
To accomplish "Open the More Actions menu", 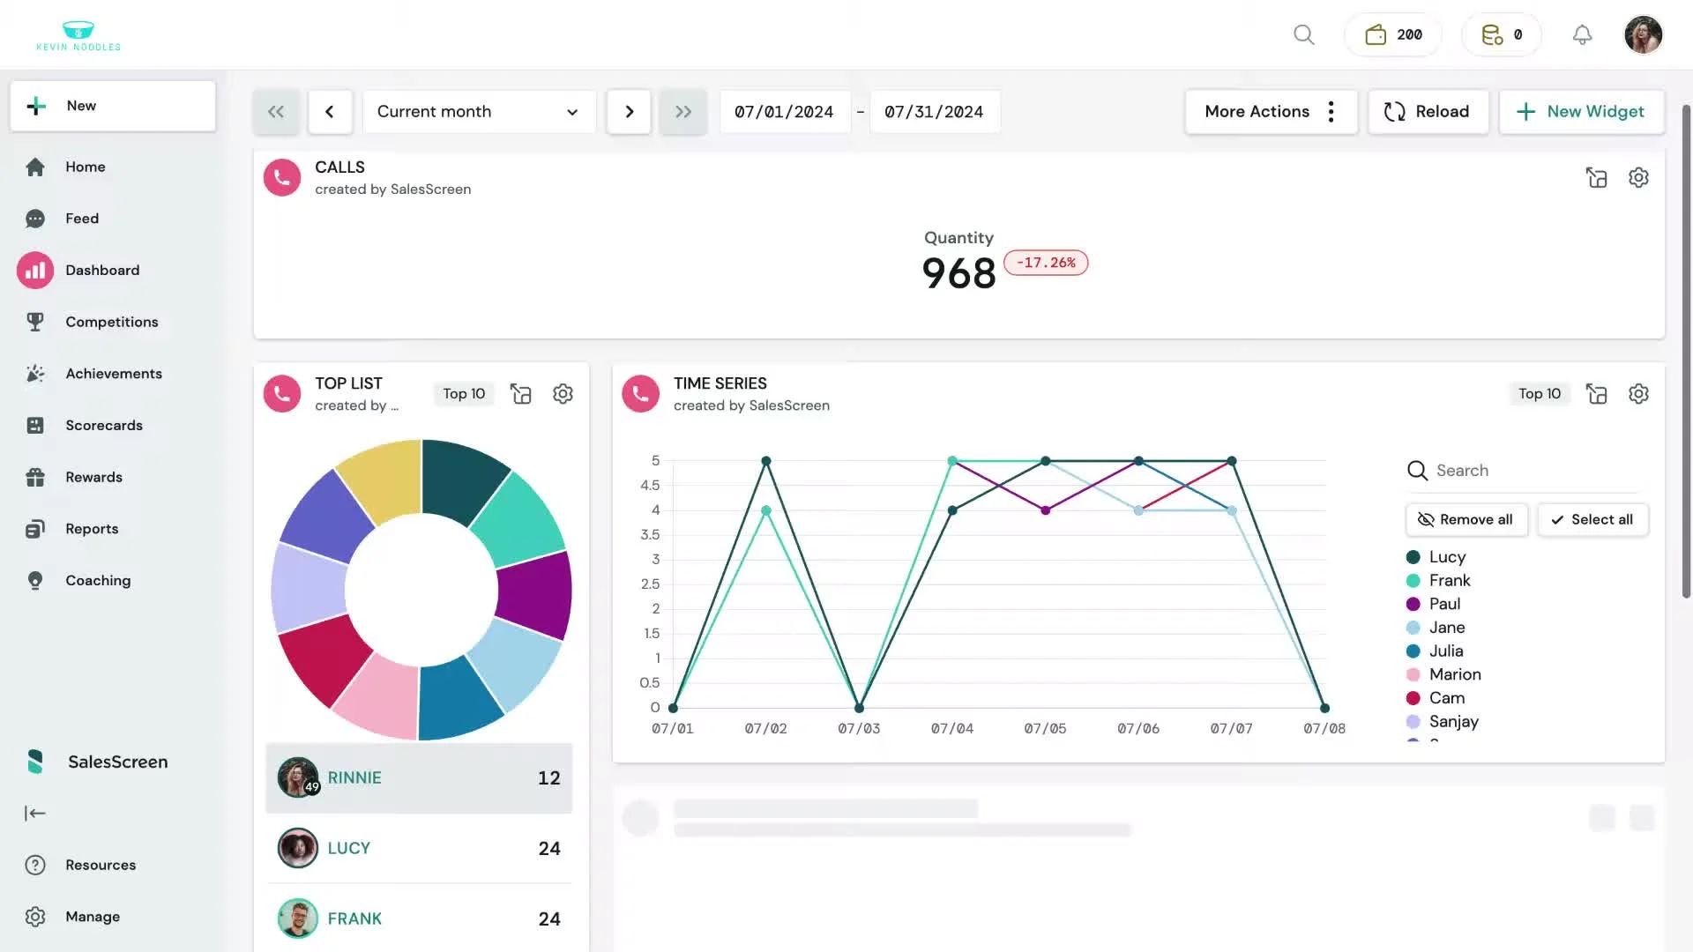I will (x=1270, y=112).
